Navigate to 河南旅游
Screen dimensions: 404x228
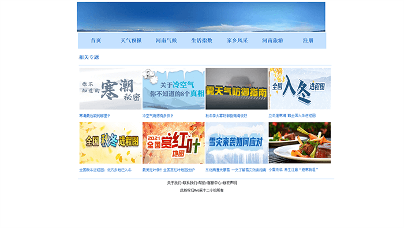pos(272,40)
